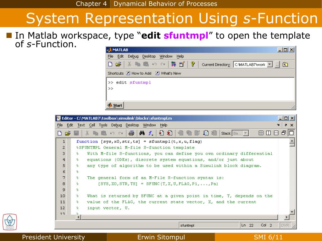Open Cell menu in Editor window

coord(92,125)
